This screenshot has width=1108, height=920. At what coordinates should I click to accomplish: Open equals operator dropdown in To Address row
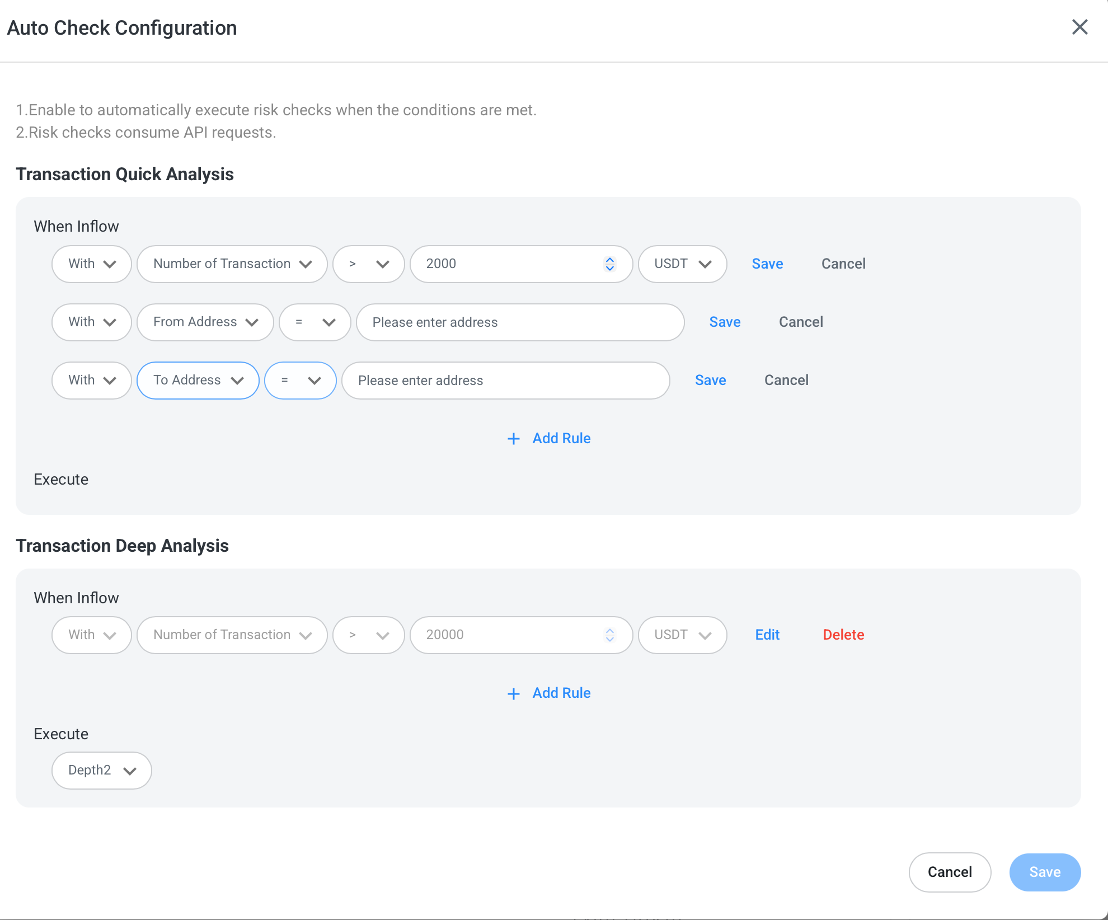300,381
